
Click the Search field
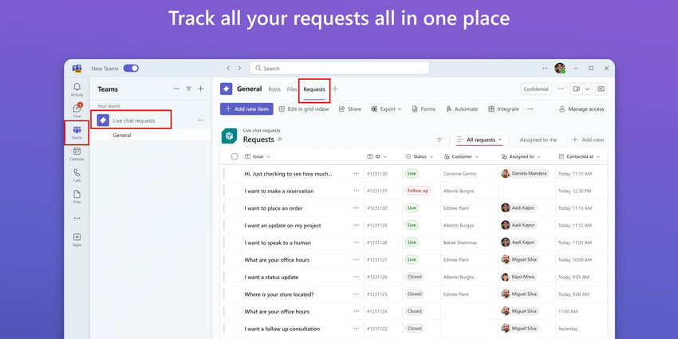pos(340,69)
